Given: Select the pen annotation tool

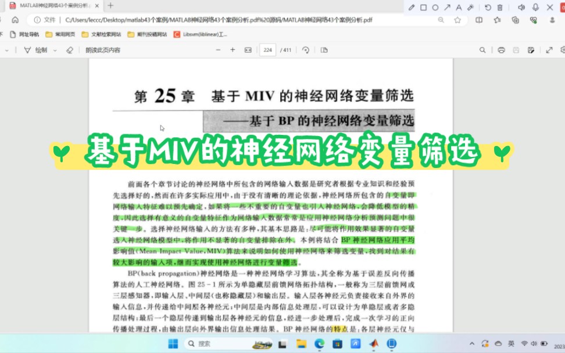Looking at the screenshot, I should (x=412, y=7).
